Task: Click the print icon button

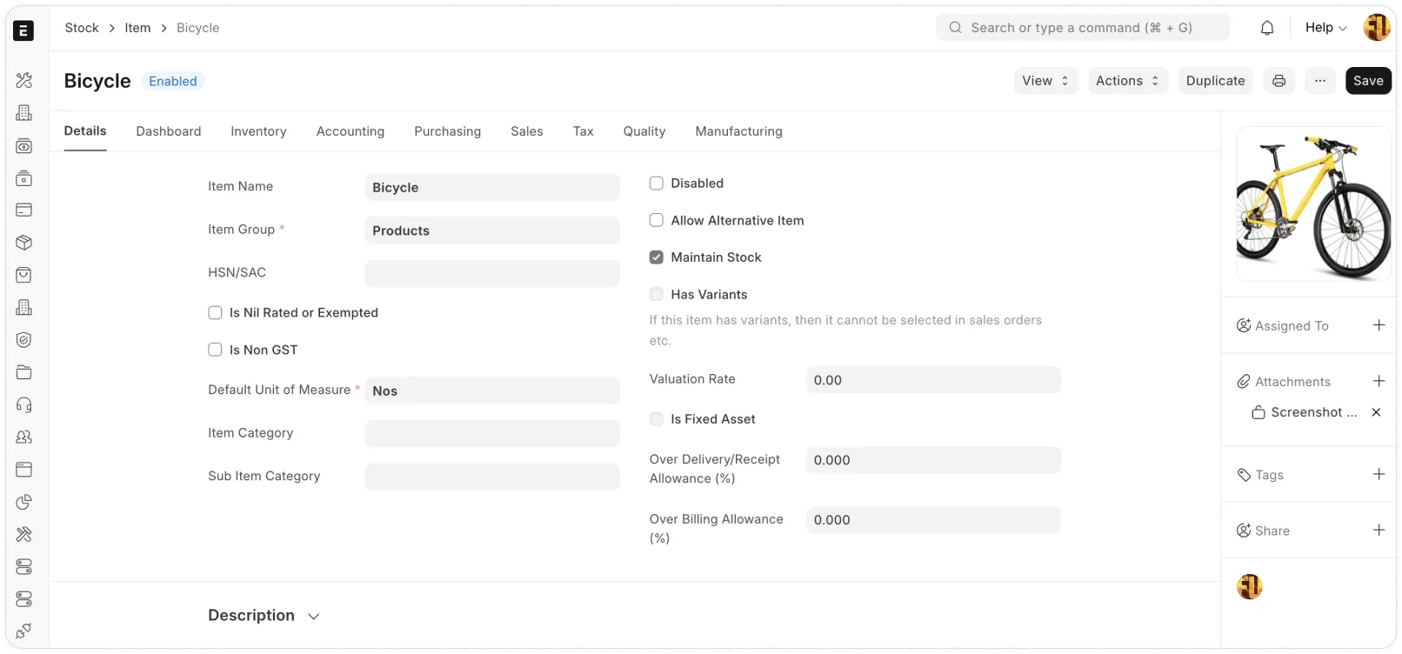Action: tap(1278, 81)
